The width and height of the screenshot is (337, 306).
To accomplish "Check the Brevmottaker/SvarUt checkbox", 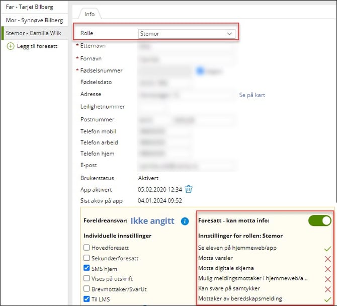I will [87, 289].
